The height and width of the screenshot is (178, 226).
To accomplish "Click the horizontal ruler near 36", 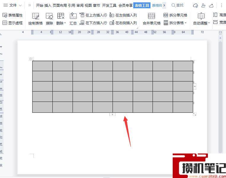I will 117,32.
